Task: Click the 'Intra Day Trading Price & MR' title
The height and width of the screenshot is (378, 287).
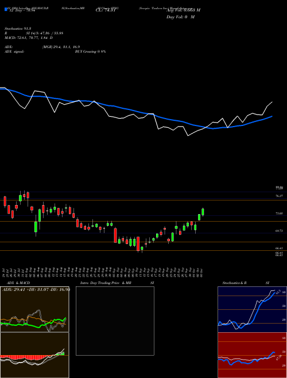Action: click(x=106, y=283)
